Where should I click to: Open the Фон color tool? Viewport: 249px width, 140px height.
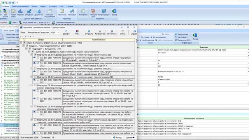click(x=77, y=32)
